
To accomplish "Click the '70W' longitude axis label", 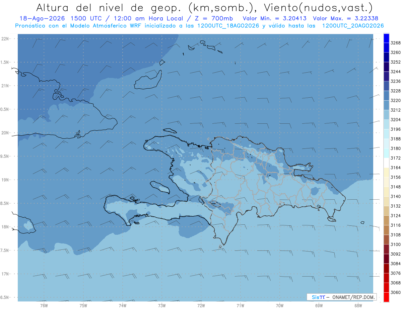I will click(280, 306).
